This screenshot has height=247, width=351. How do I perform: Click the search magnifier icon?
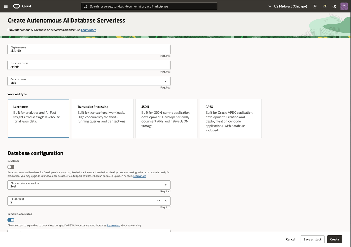point(86,6)
